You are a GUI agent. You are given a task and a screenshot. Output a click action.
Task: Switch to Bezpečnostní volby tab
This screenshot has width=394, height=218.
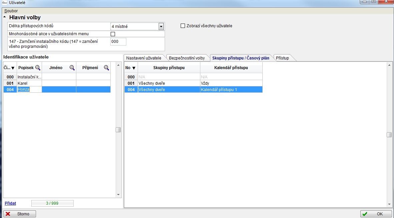click(x=187, y=58)
